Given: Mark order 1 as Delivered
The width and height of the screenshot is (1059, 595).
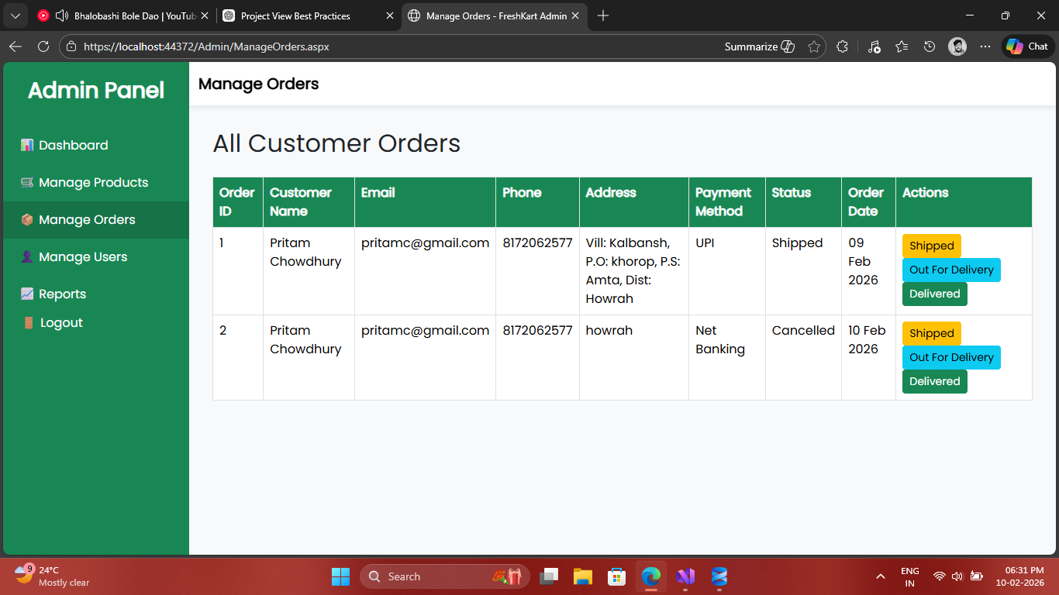Looking at the screenshot, I should [934, 294].
